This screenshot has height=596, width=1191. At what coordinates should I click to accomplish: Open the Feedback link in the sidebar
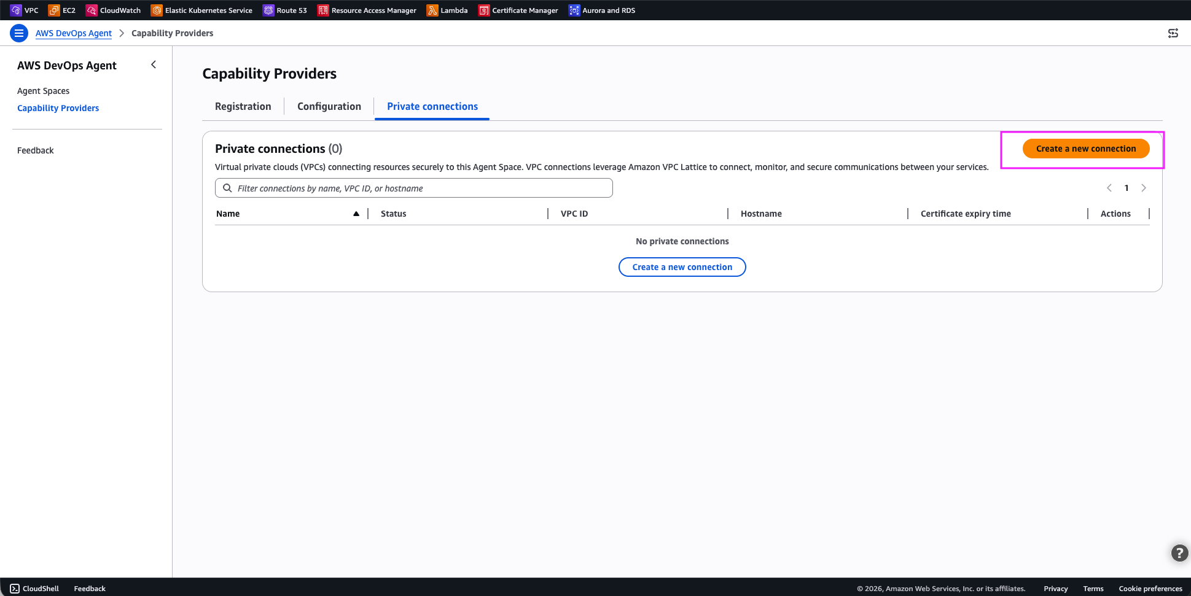36,150
